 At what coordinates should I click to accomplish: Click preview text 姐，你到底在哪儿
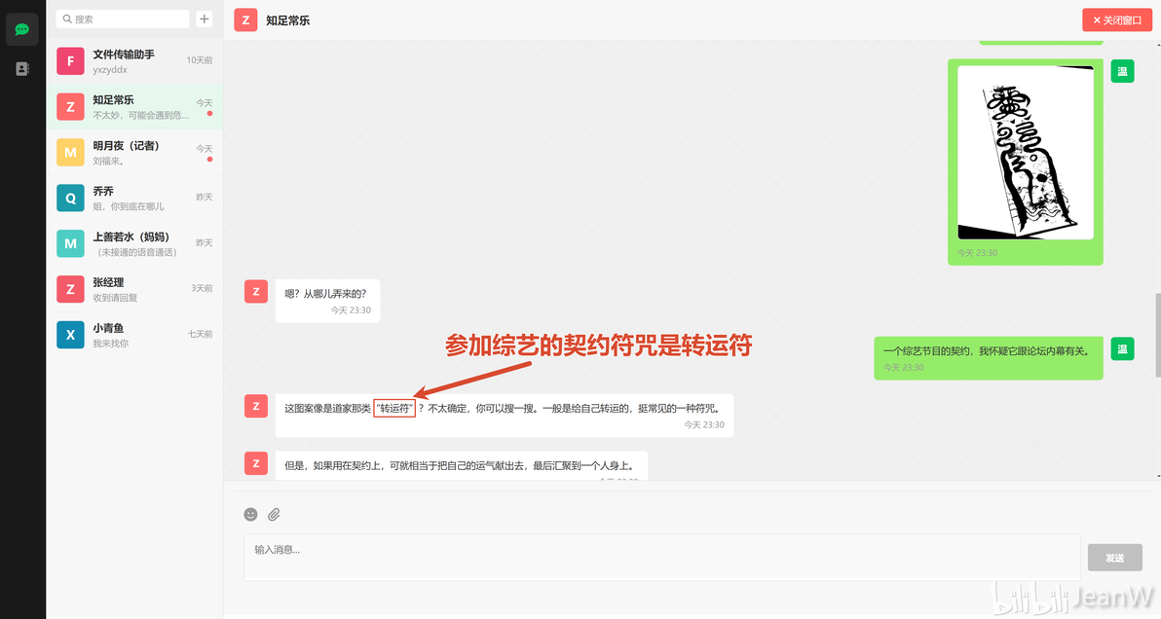pos(129,206)
